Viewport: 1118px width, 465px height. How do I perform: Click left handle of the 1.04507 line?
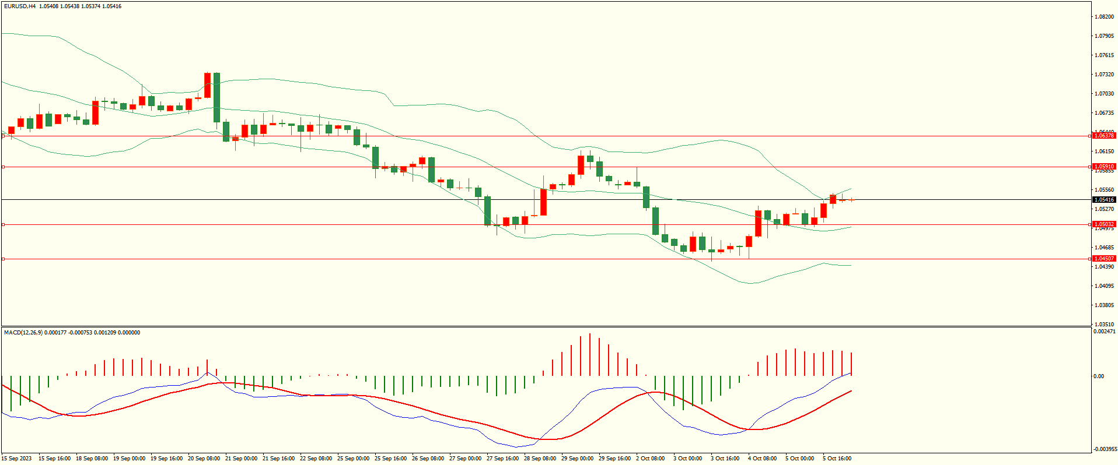coord(3,259)
